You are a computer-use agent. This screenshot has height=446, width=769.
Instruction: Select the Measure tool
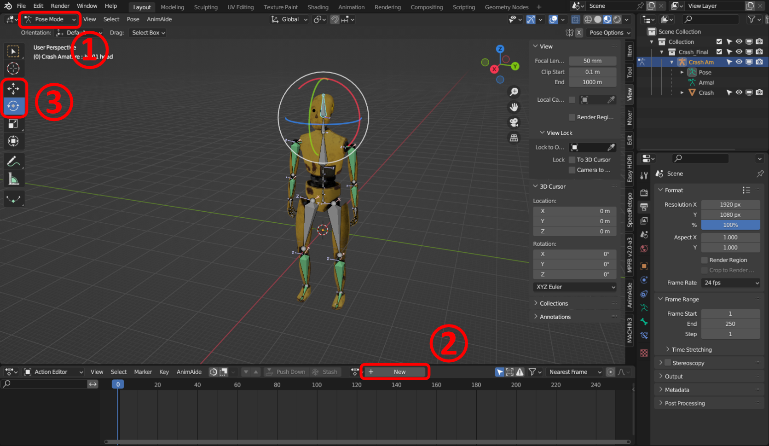coord(13,179)
